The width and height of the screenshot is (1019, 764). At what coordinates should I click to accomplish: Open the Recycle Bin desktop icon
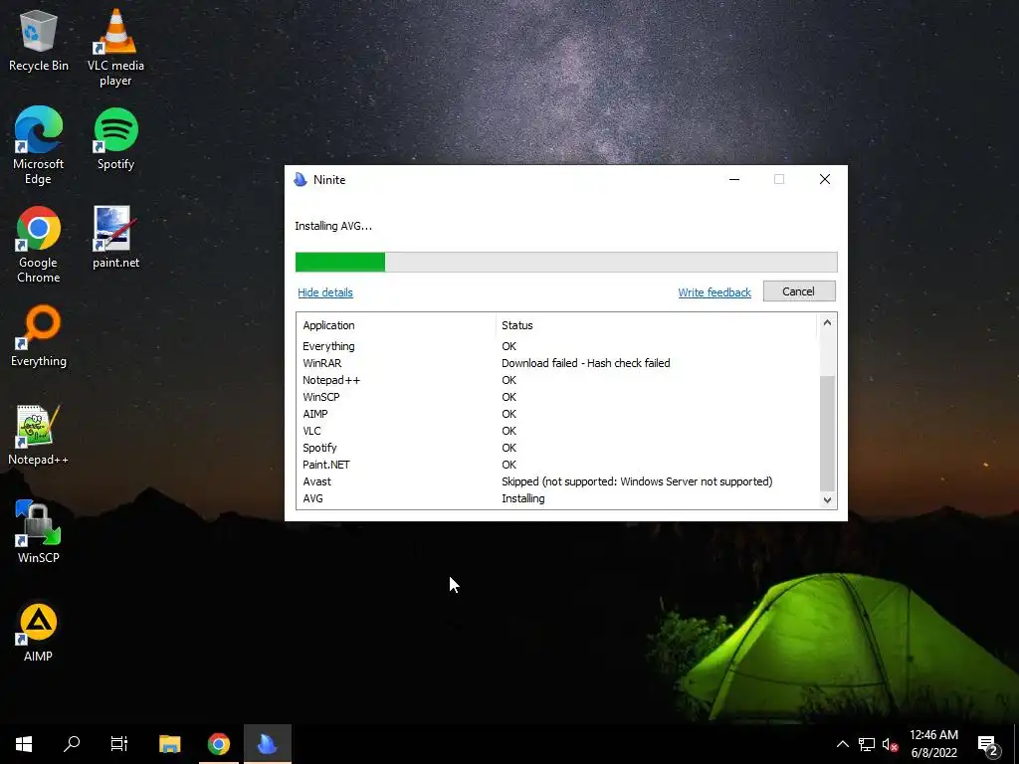point(39,42)
